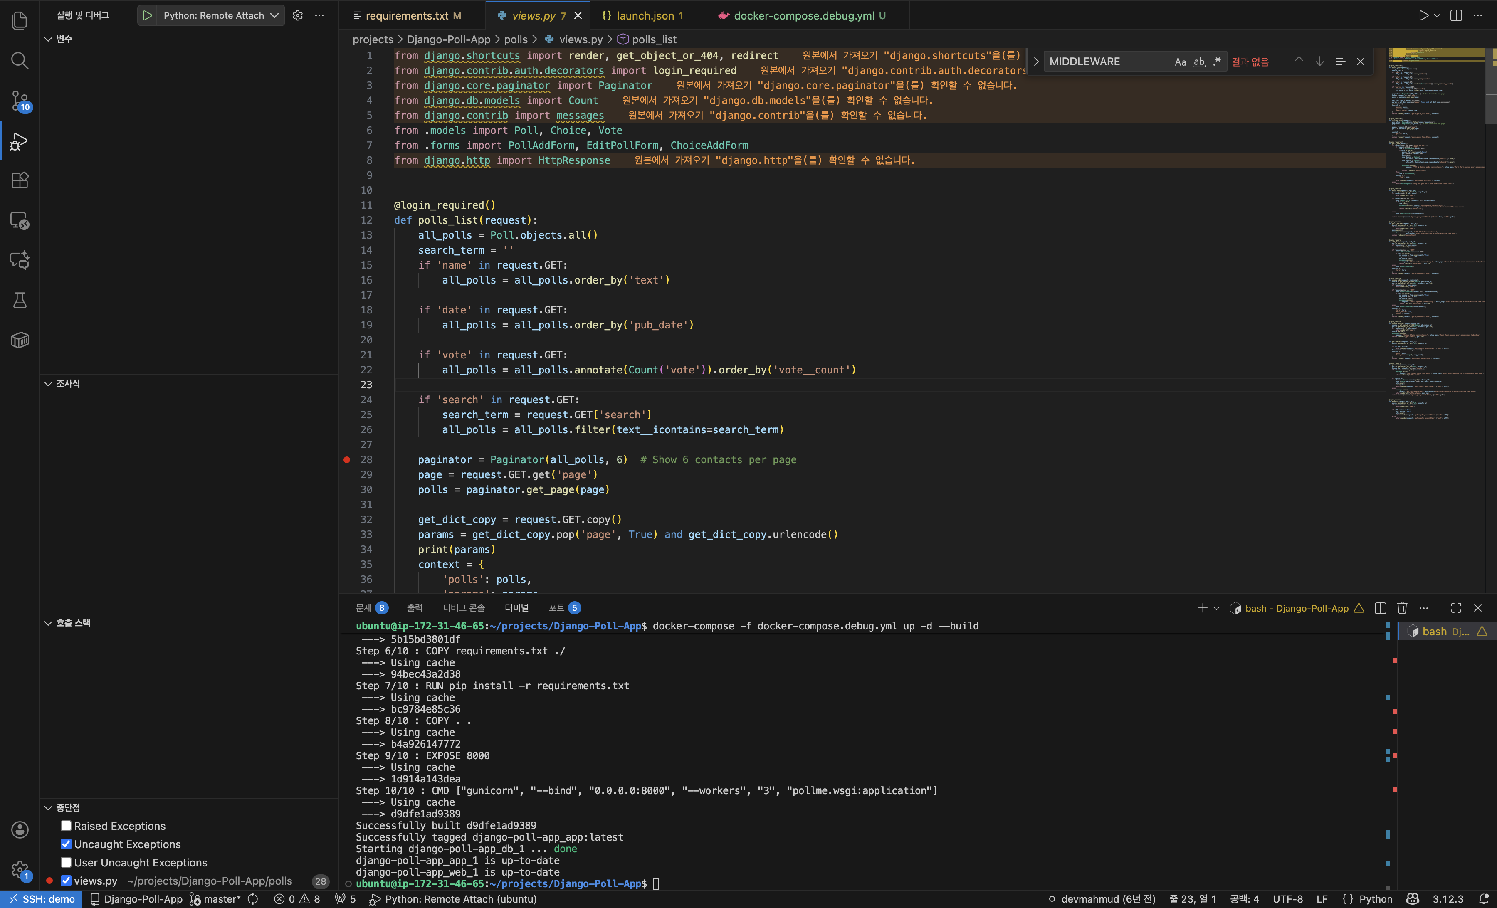Open launch.json via debug gear icon
The image size is (1497, 908).
pyautogui.click(x=298, y=16)
